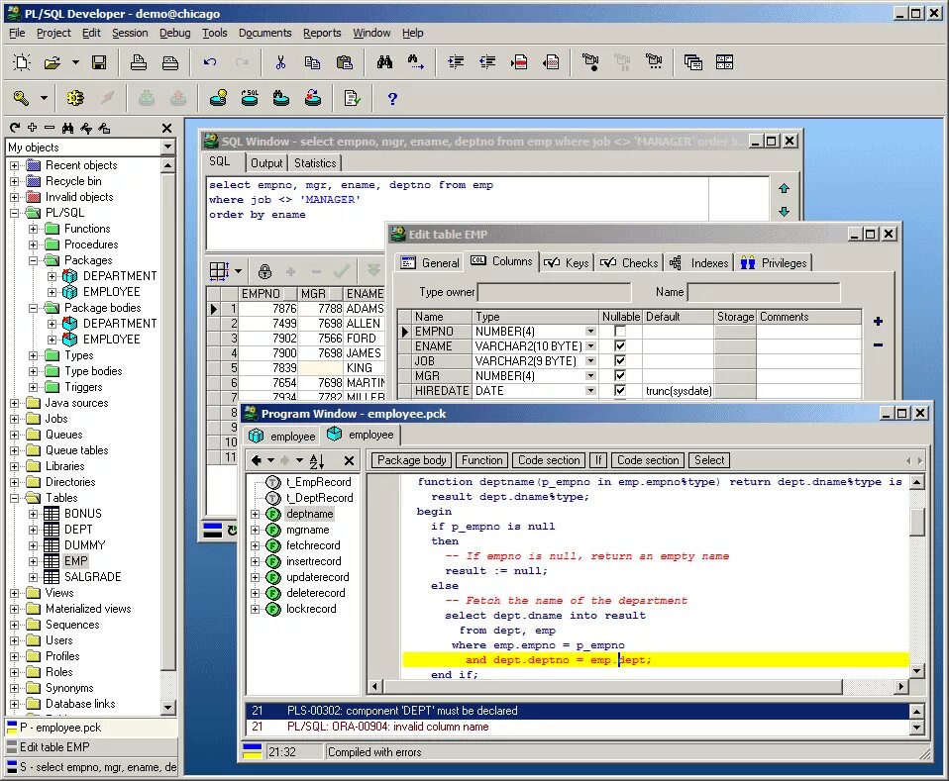
Task: Open Type dropdown for EMPNO column
Action: click(x=590, y=332)
